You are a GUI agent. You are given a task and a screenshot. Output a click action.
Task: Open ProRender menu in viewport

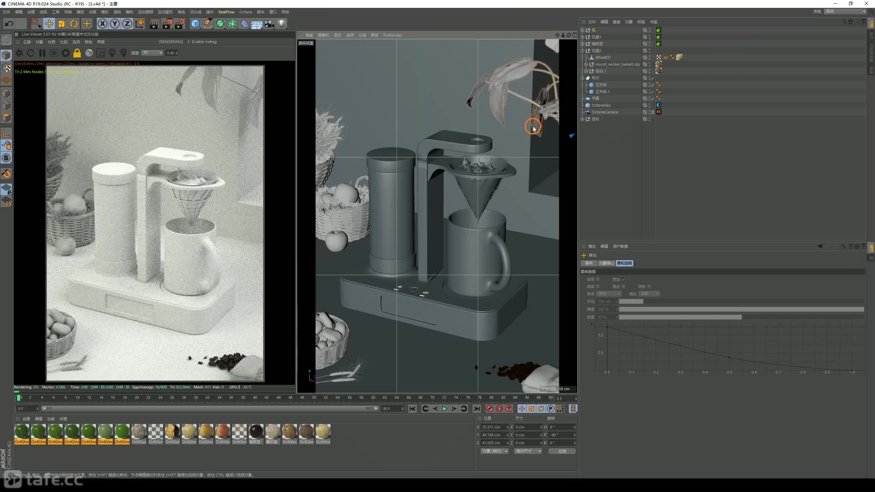[392, 35]
